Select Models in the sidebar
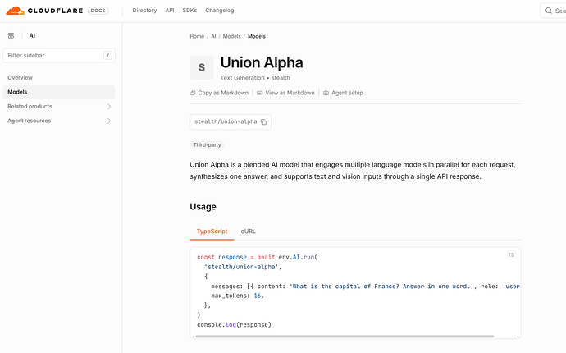Image resolution: width=566 pixels, height=353 pixels. pos(59,92)
